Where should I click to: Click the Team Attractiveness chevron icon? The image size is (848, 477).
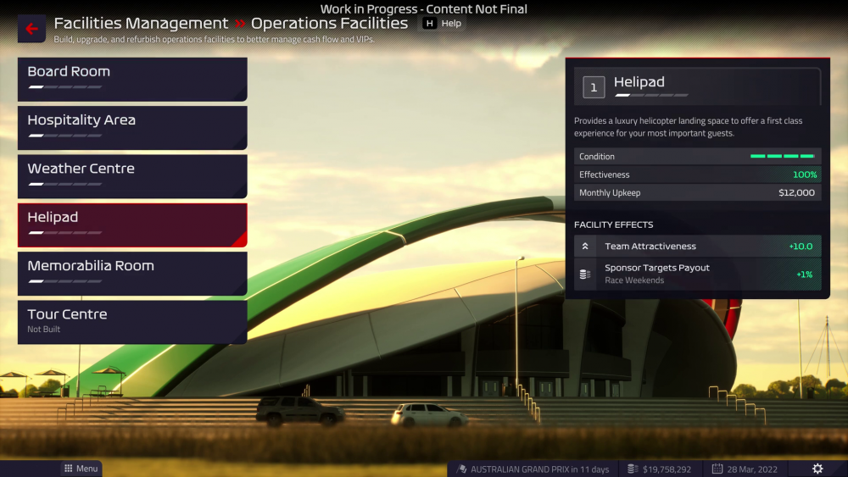pos(585,247)
